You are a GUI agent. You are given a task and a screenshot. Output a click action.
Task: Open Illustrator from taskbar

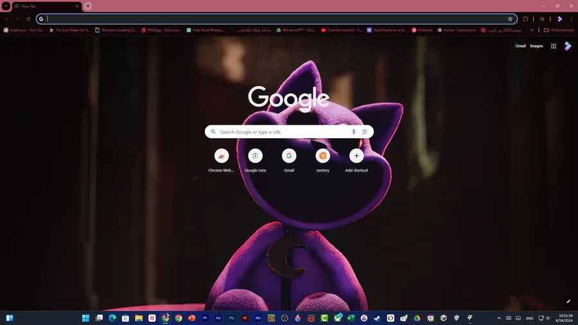pos(245,318)
